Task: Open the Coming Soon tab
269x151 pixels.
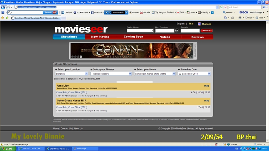Action: click(133, 37)
